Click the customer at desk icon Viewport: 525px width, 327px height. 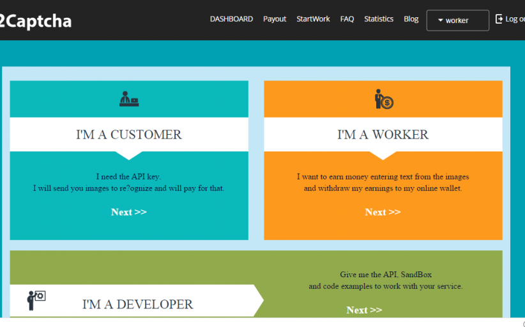129,99
